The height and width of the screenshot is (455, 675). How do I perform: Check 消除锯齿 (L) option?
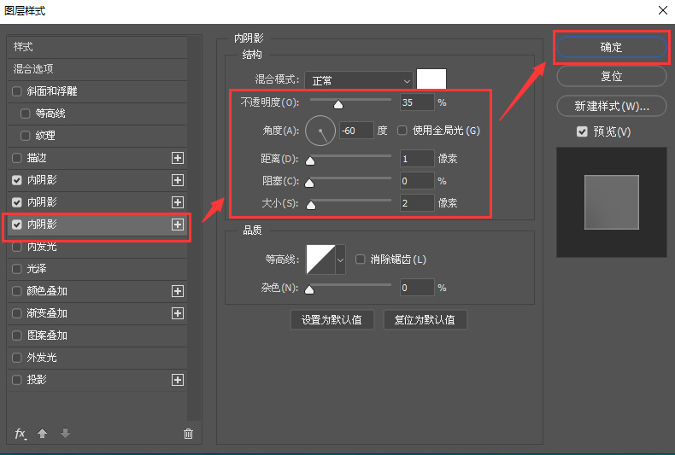[x=361, y=259]
